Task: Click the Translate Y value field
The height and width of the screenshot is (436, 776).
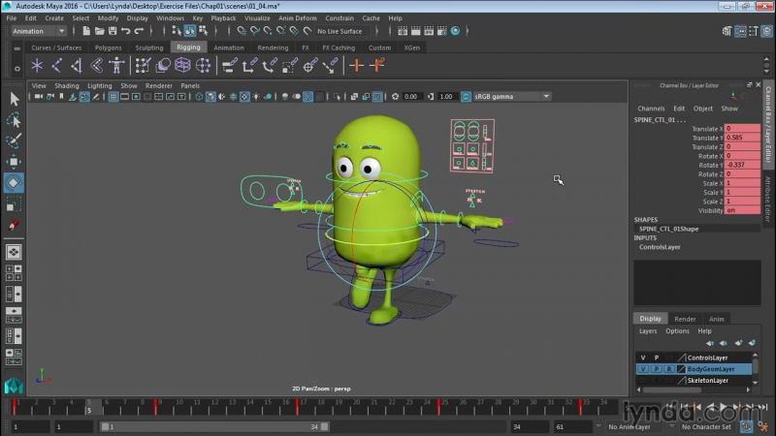Action: 742,138
